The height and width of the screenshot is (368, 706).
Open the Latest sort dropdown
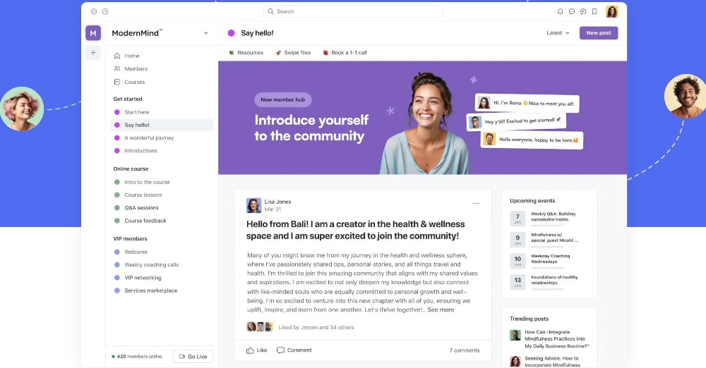pos(558,33)
